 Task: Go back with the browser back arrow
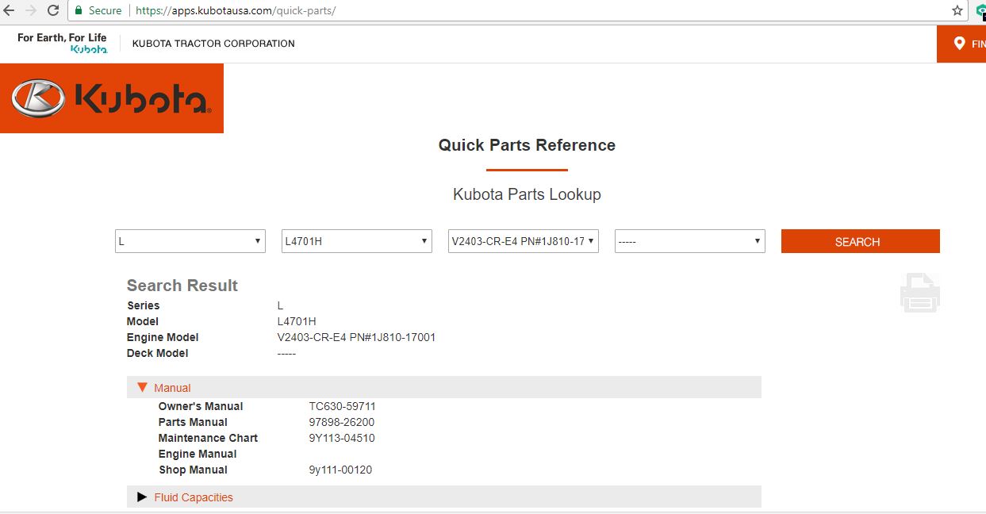coord(10,10)
